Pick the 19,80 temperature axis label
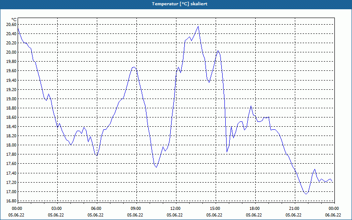Image resolution: width=352 pixels, height=220 pixels. click(11, 62)
